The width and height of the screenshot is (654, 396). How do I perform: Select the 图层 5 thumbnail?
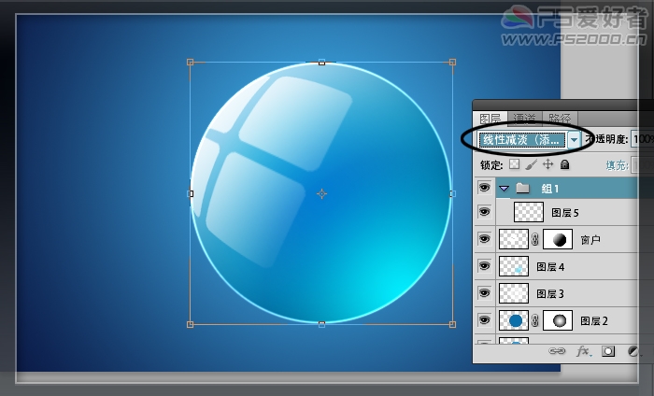pyautogui.click(x=529, y=212)
